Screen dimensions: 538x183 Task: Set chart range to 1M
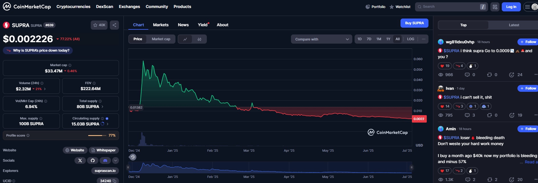(x=379, y=39)
